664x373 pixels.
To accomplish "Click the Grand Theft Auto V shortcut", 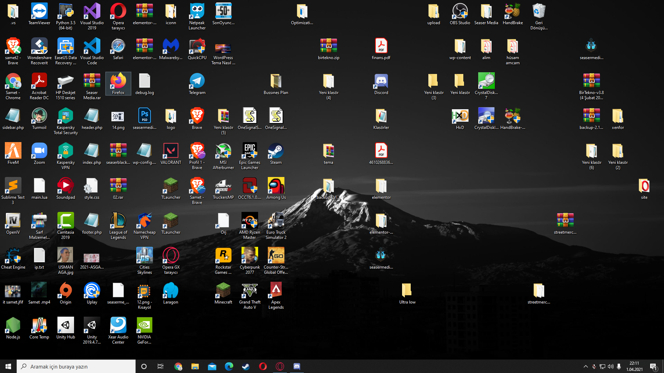I will click(249, 296).
